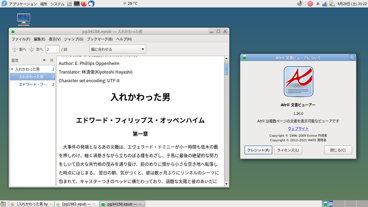Click the network signal tray icon

(x=325, y=4)
